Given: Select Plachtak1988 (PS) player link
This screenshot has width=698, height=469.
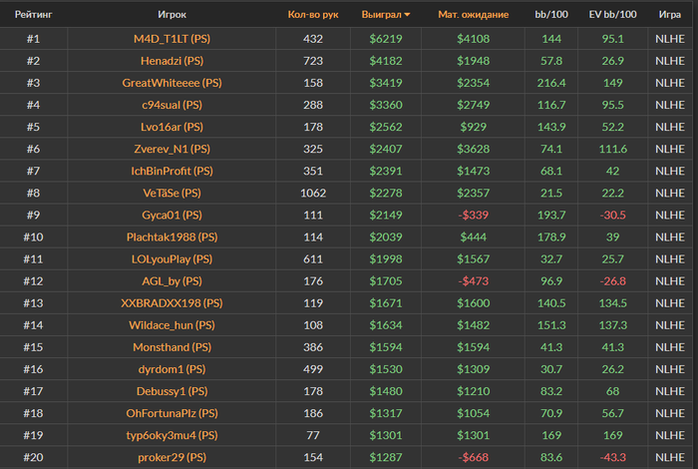Looking at the screenshot, I should tap(172, 236).
